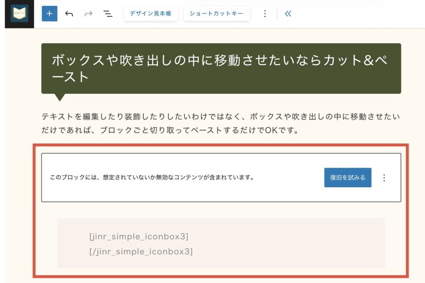Click the closing [/jinr_simple_iconbox3] shortcode line
Viewport: 425px width, 283px height.
click(x=141, y=251)
